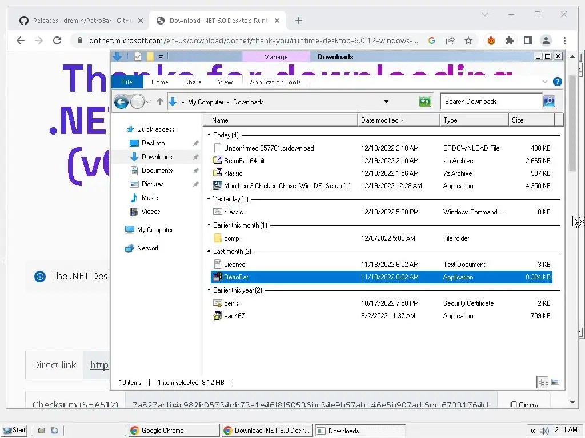Viewport: 585px width, 438px height.
Task: Select My Computer in navigation pane
Action: coord(154,230)
